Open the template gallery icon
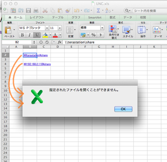Image resolution: width=167 pixels, height=162 pixels. (x=13, y=11)
